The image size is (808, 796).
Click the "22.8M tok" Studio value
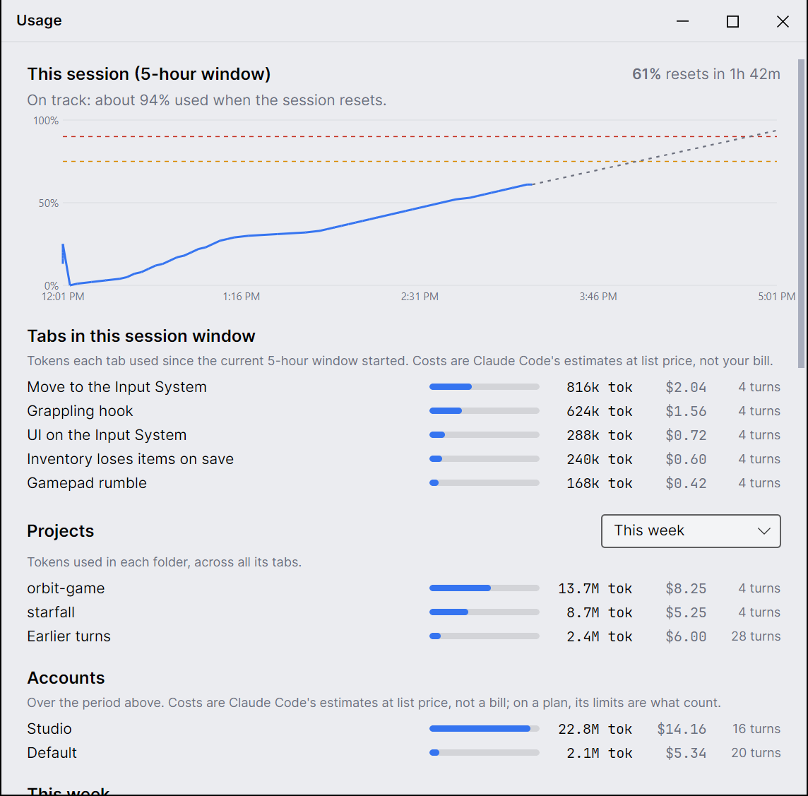click(595, 729)
